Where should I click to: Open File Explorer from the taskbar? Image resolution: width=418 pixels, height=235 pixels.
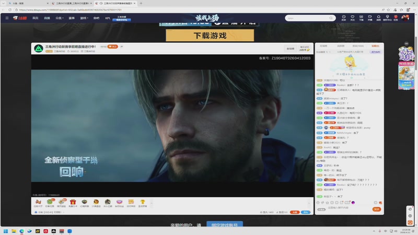point(14,231)
